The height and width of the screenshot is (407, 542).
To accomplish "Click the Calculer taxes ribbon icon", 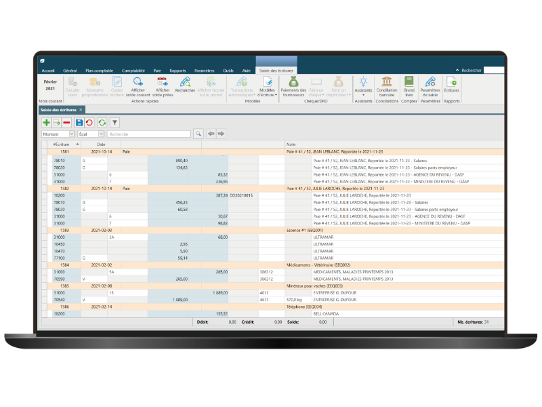I will click(72, 87).
